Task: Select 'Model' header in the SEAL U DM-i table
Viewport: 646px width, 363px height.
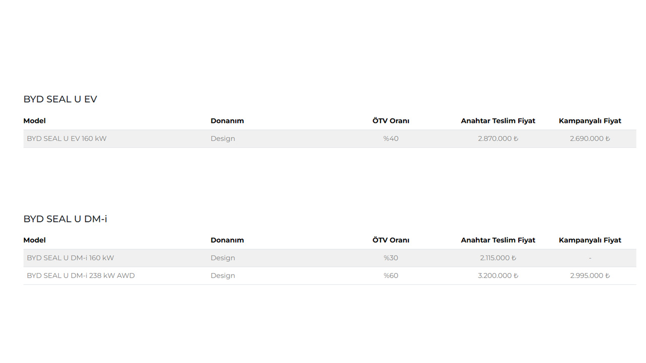Action: (34, 240)
